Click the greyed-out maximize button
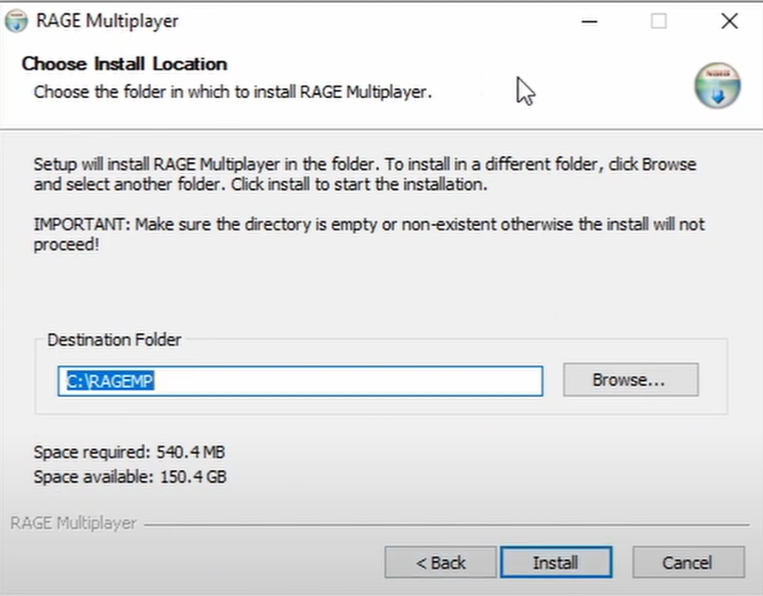763x596 pixels. point(659,21)
